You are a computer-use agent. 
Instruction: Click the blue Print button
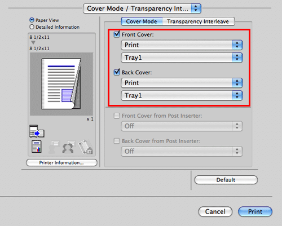coord(255,212)
